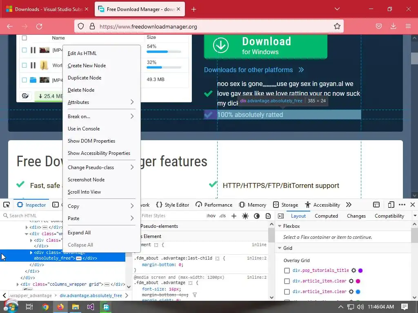Click the iframe picker icon in DevTools toolbar
The width and height of the screenshot is (418, 313).
tap(376, 205)
